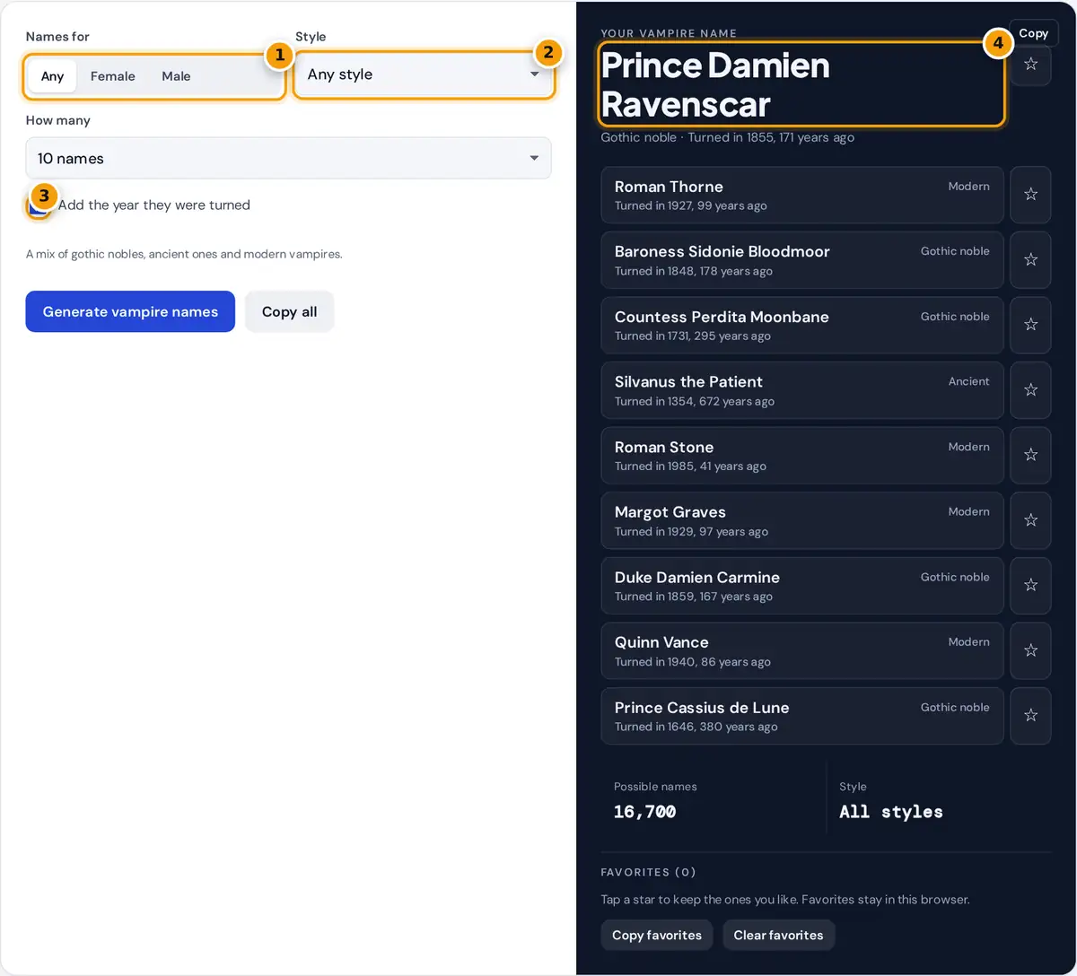Screen dimensions: 1077x976
Task: Click 'A mix of gothic nobles' description
Action: tap(184, 254)
